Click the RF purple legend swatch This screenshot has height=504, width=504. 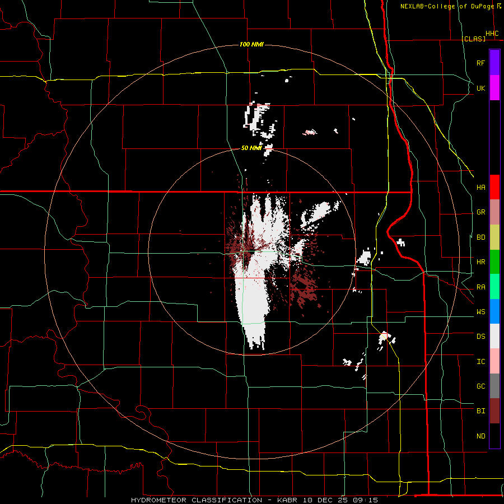(494, 63)
